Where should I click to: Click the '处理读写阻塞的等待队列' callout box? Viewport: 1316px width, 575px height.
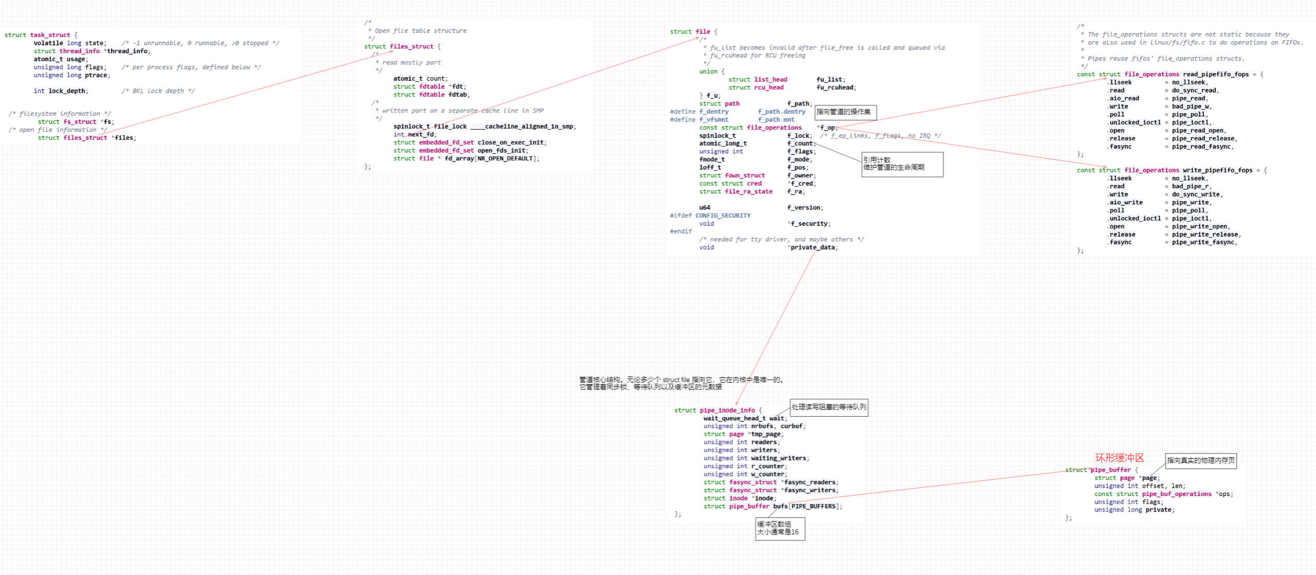[x=828, y=407]
